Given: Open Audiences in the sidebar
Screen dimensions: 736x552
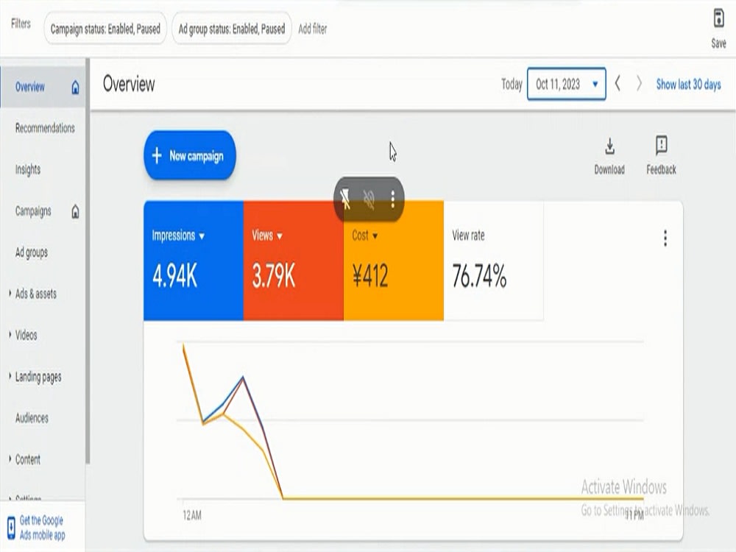Looking at the screenshot, I should 32,418.
